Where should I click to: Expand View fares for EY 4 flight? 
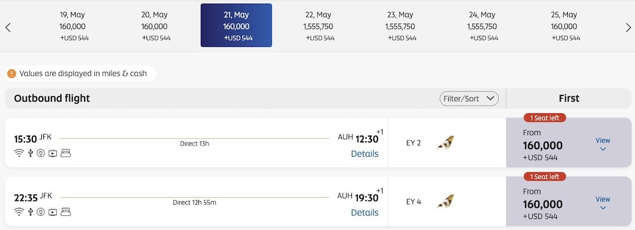point(603,203)
